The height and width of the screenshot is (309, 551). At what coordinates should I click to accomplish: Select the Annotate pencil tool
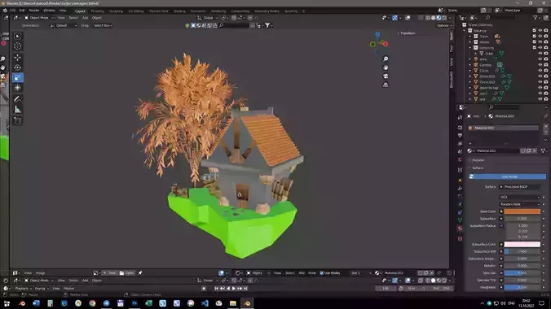click(x=18, y=99)
